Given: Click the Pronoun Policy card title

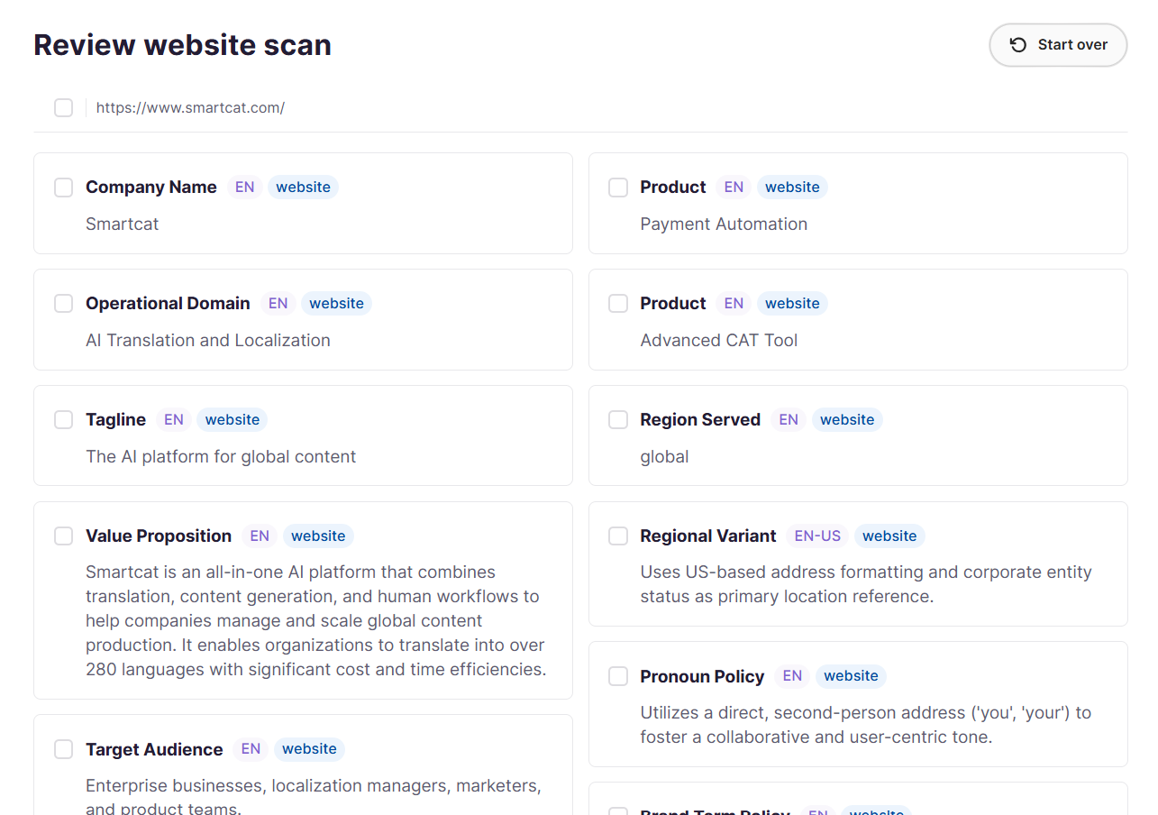Looking at the screenshot, I should (702, 676).
